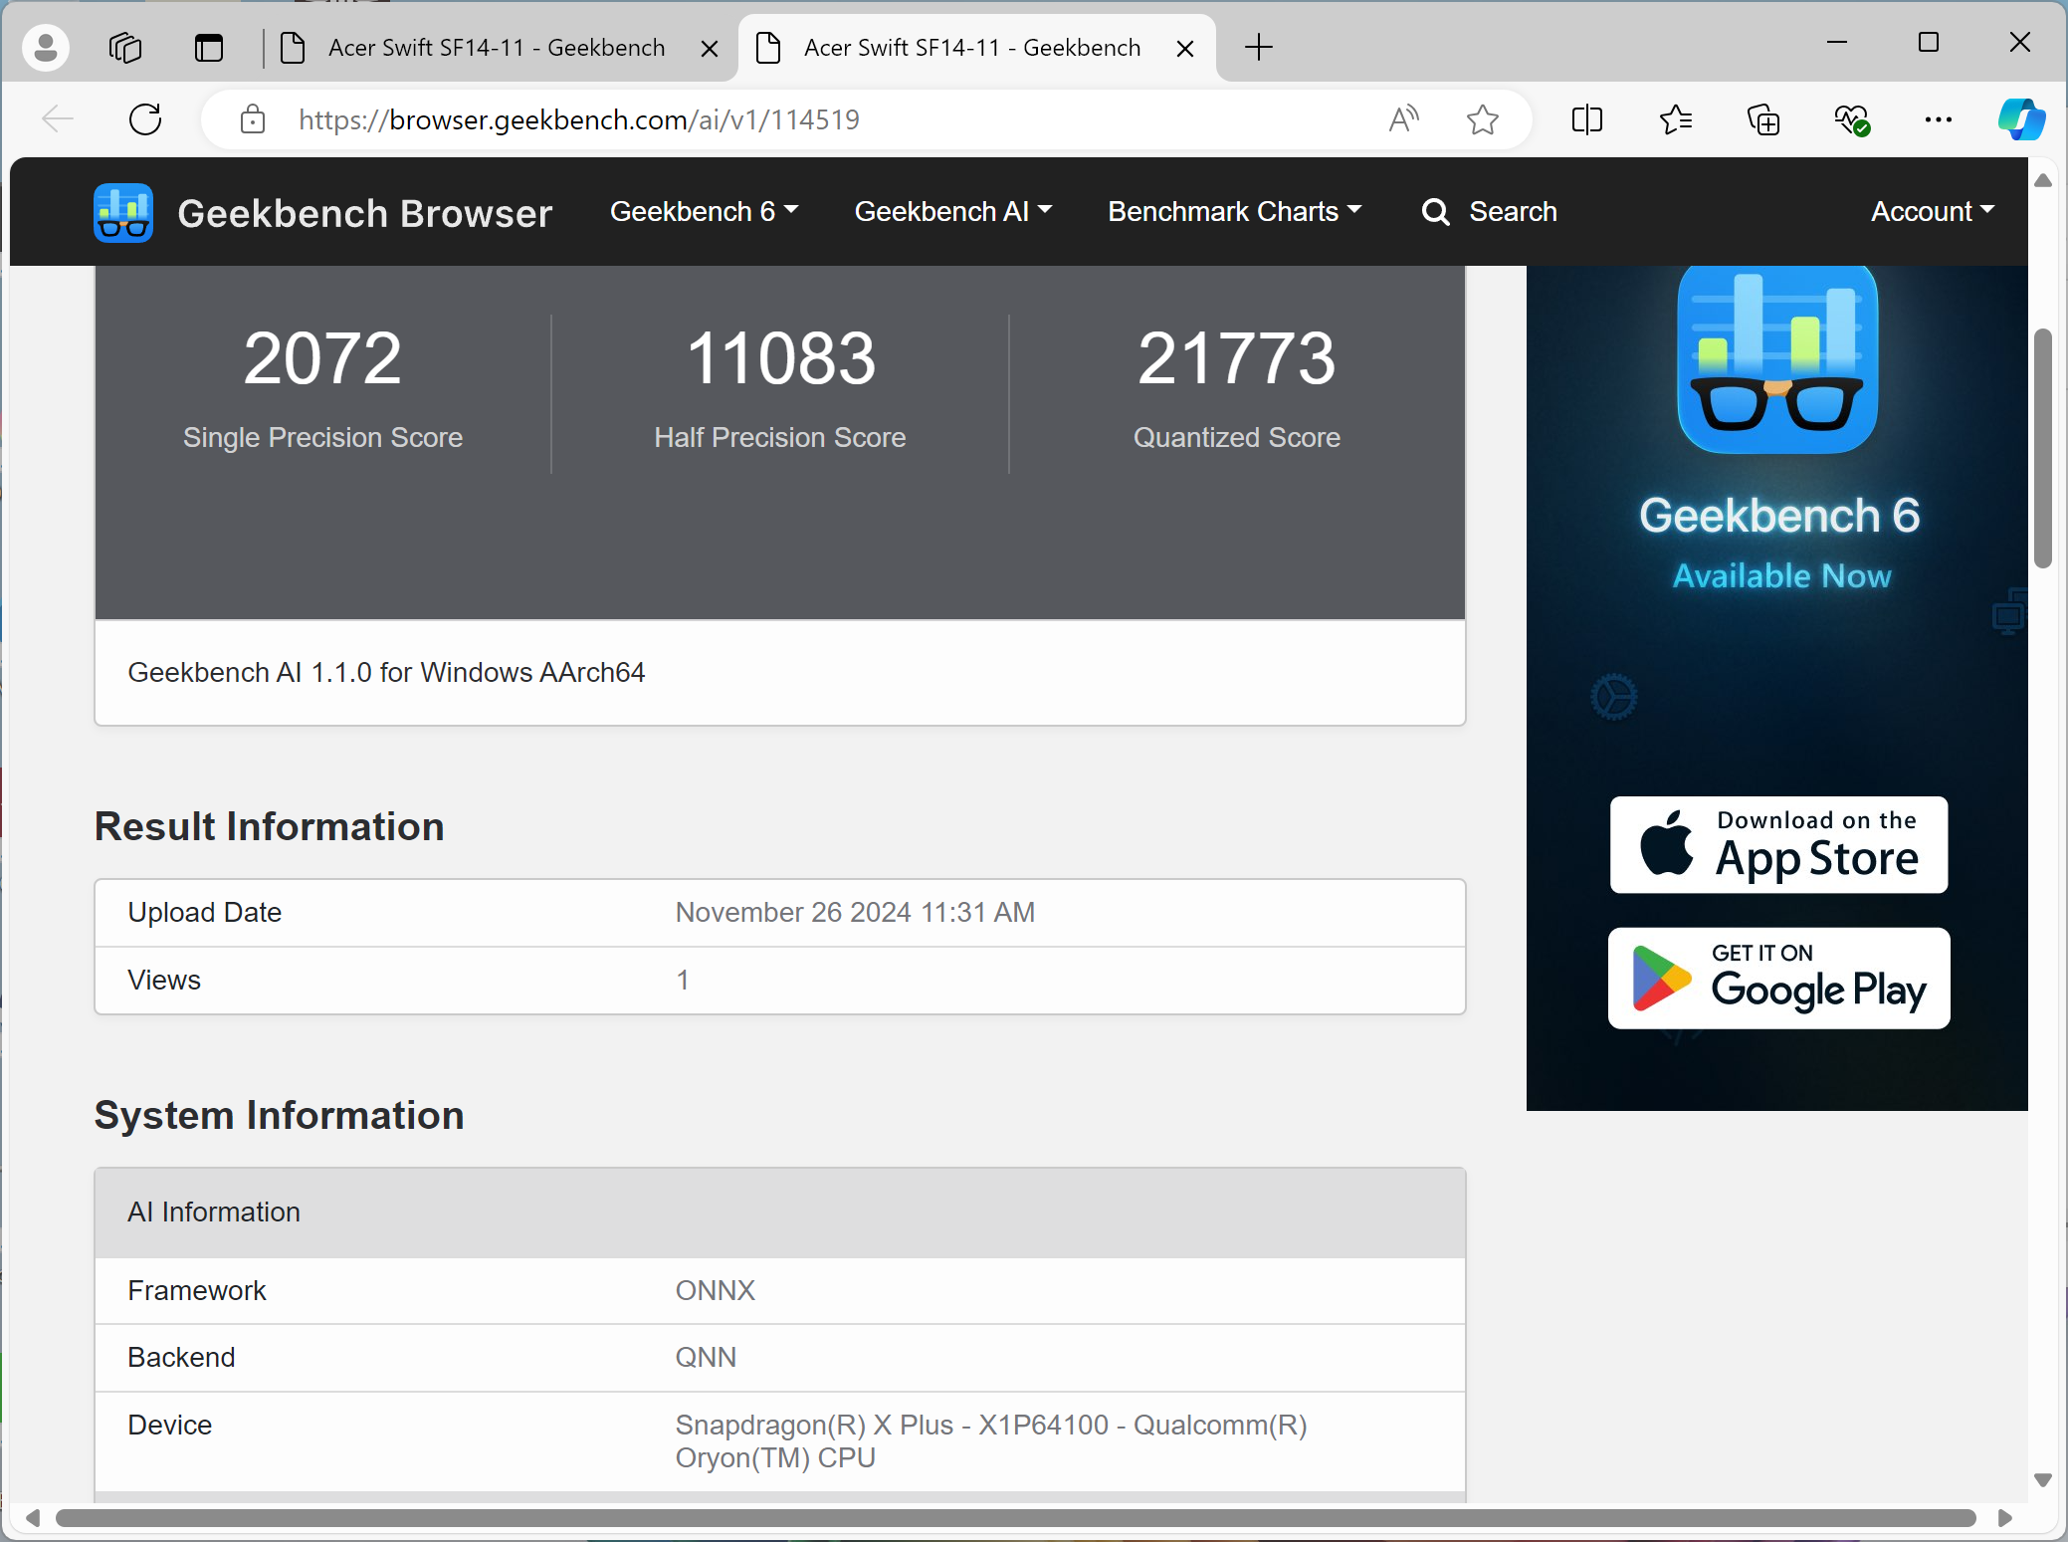Launch Copilot sidebar icon

pyautogui.click(x=2021, y=119)
